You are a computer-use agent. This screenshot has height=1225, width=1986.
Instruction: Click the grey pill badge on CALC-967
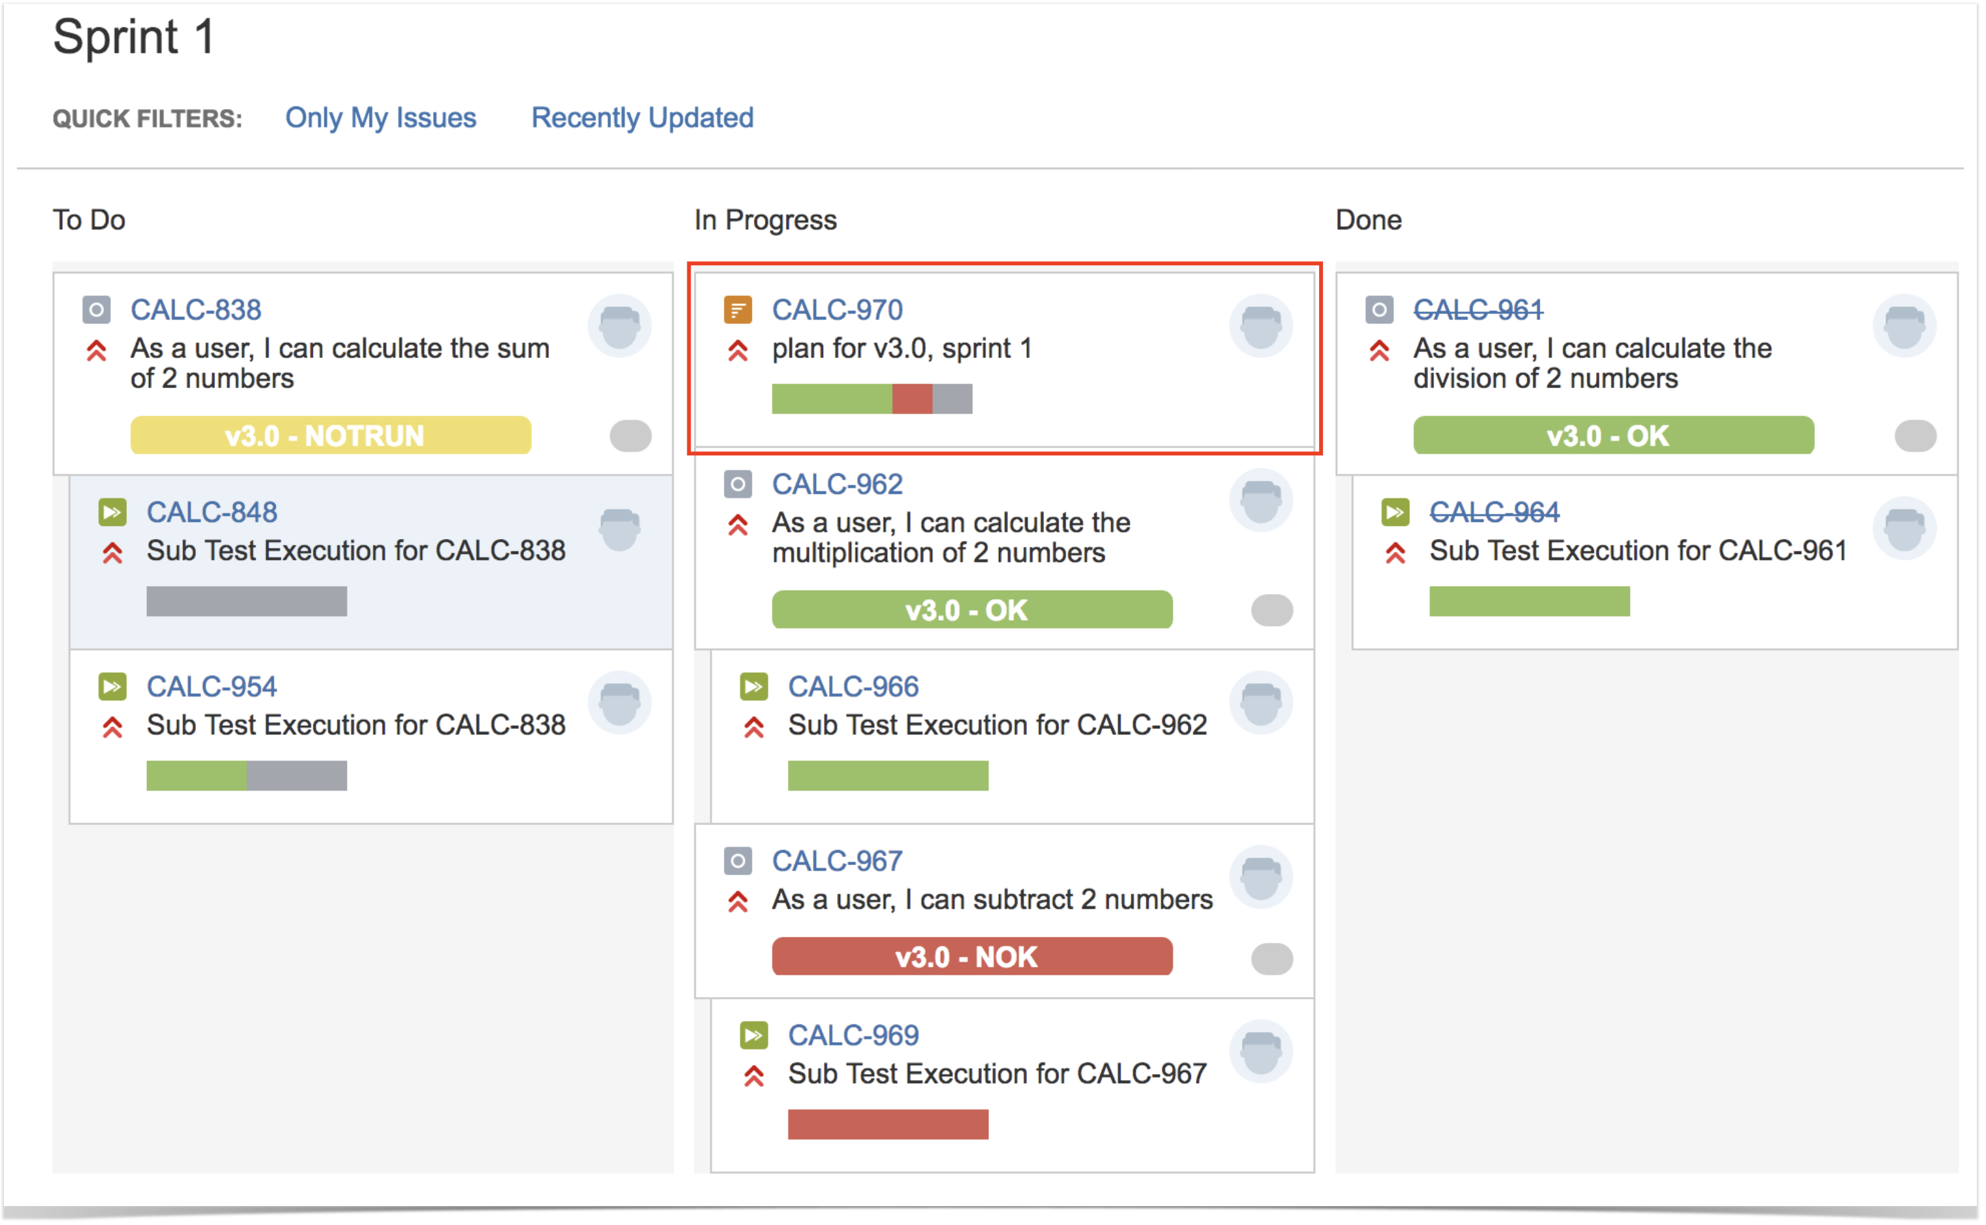coord(1273,958)
